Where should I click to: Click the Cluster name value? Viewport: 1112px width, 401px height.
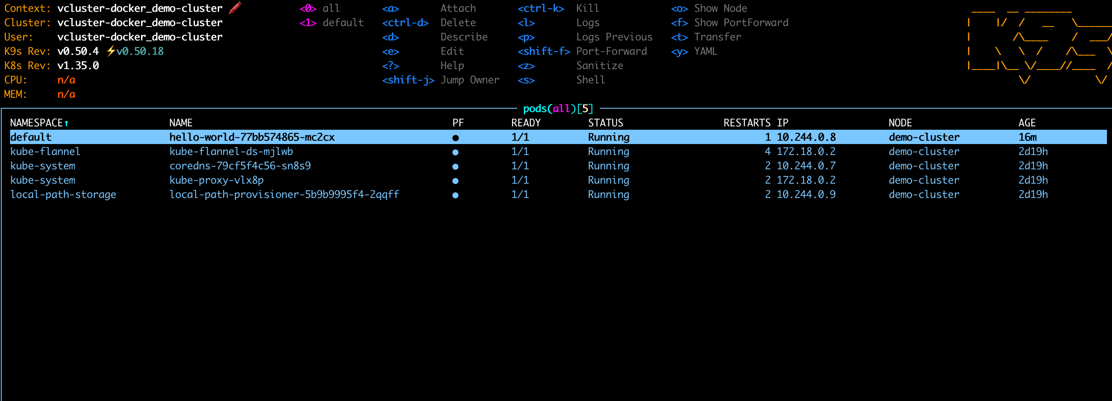click(x=140, y=22)
